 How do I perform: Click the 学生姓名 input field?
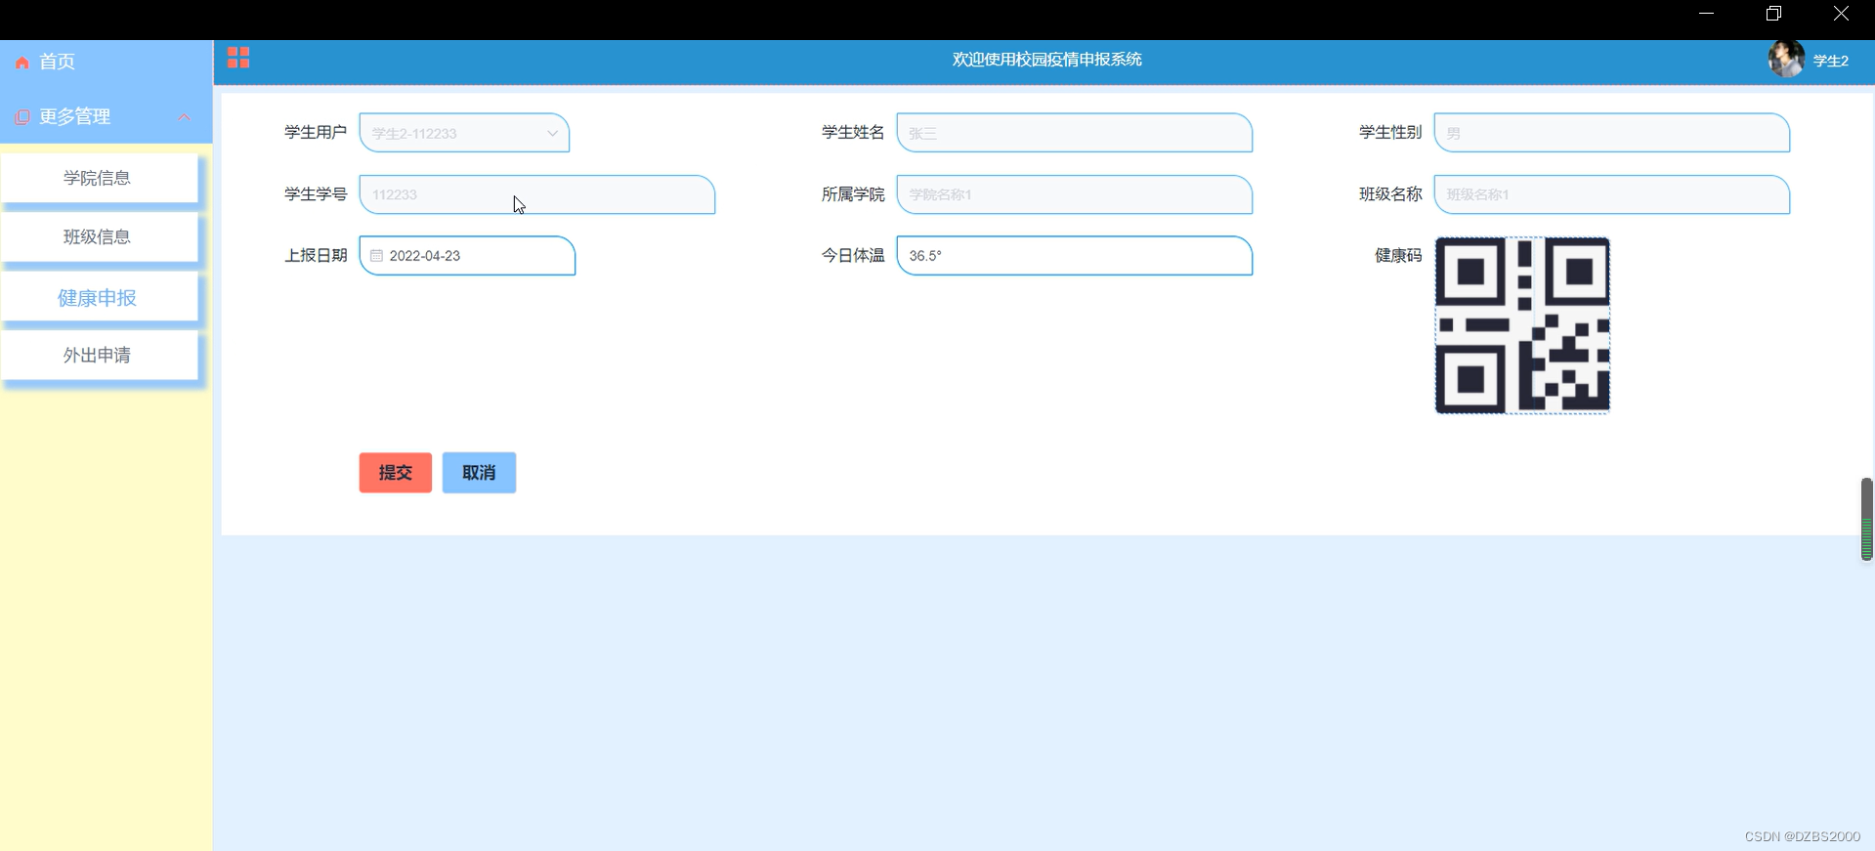pos(1074,133)
